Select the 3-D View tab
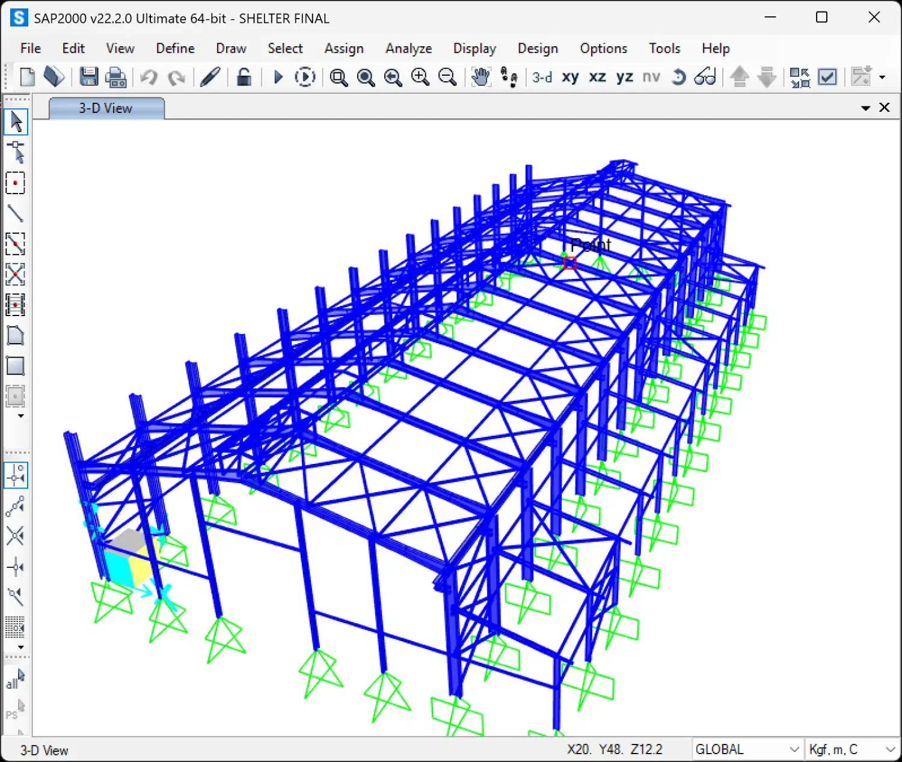This screenshot has height=762, width=902. click(106, 108)
